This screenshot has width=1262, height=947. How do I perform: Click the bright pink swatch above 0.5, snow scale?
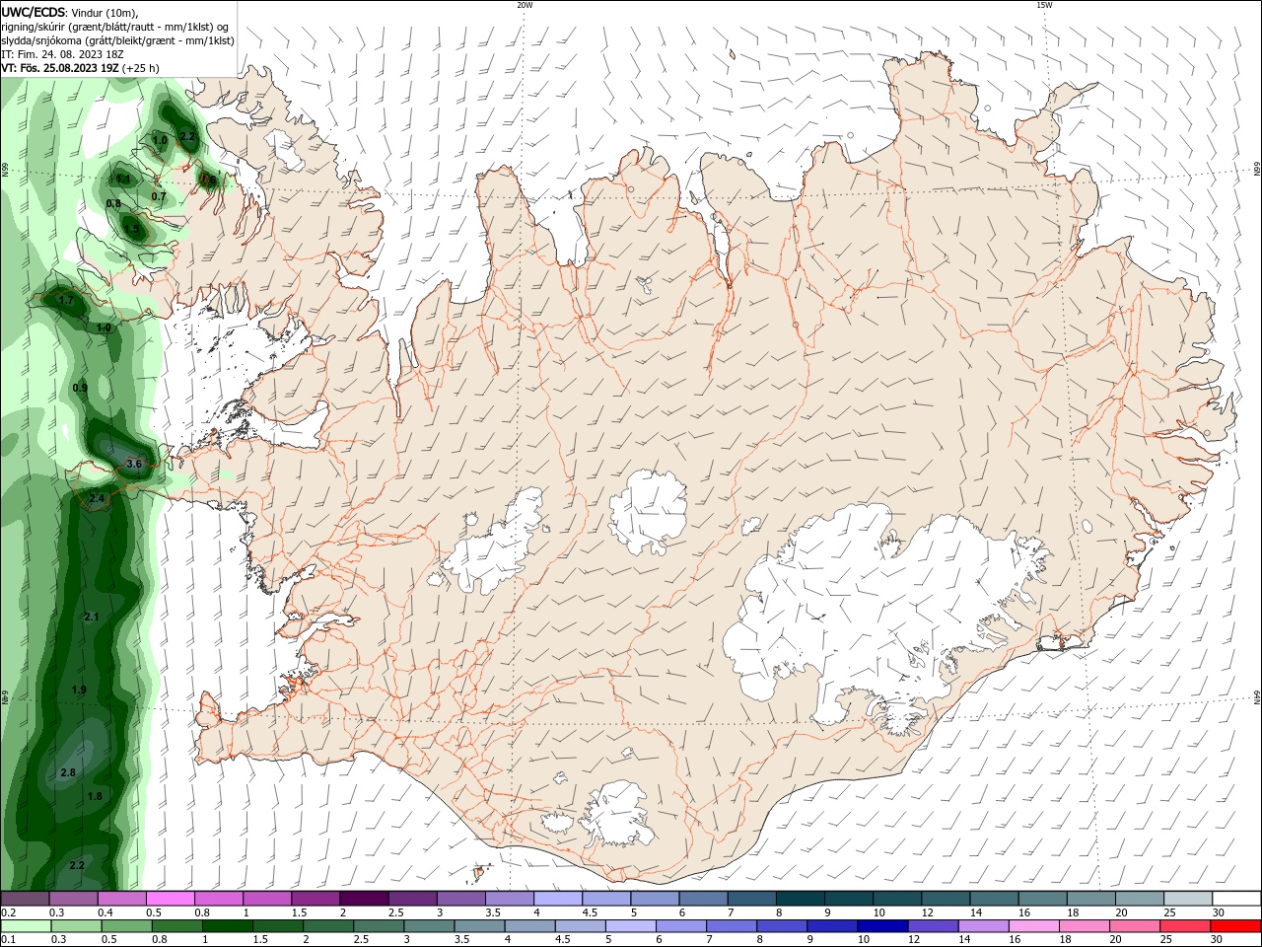(170, 899)
